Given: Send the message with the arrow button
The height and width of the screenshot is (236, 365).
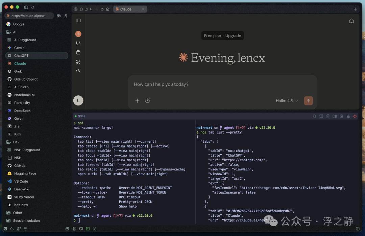Looking at the screenshot, I should pos(309,101).
